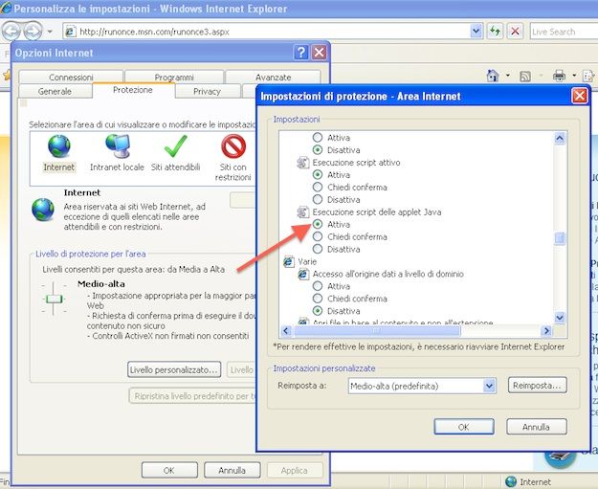Open the Avanzate tab

(x=273, y=78)
